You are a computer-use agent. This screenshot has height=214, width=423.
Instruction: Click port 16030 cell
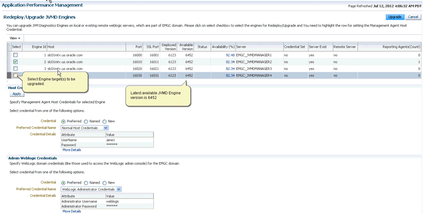(137, 76)
